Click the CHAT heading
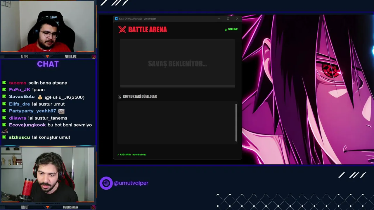The height and width of the screenshot is (210, 374). (48, 64)
